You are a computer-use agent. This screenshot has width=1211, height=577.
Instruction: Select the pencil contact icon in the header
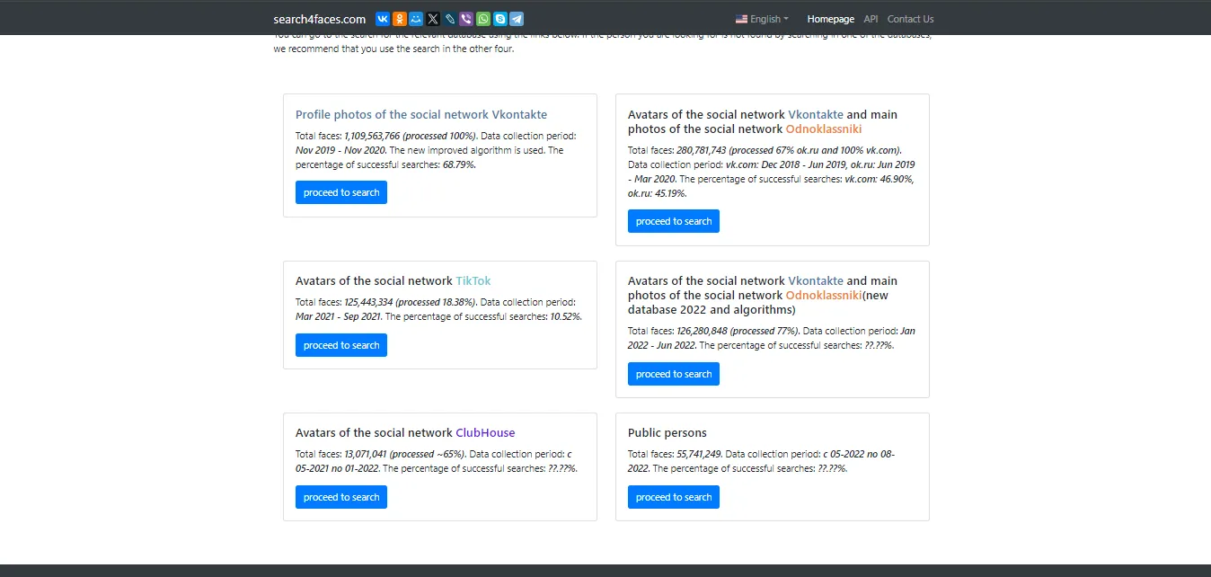point(449,18)
